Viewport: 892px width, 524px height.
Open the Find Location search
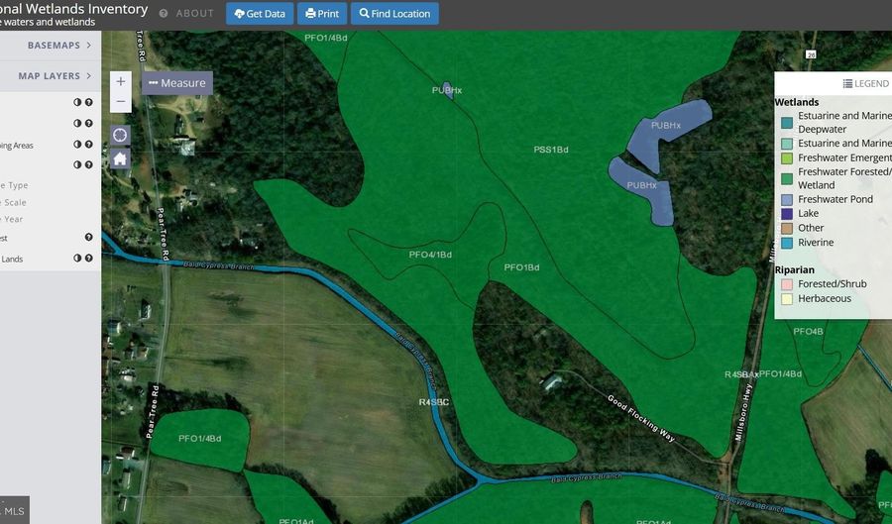[394, 14]
